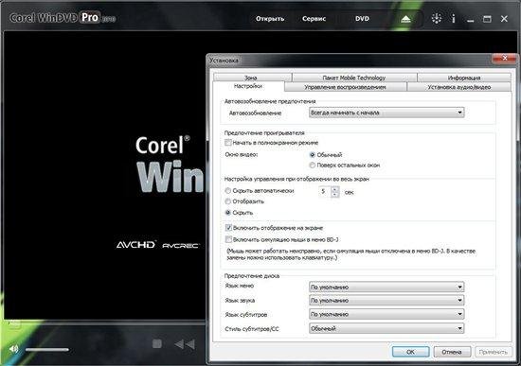Switch to the Зона tab

tap(252, 78)
